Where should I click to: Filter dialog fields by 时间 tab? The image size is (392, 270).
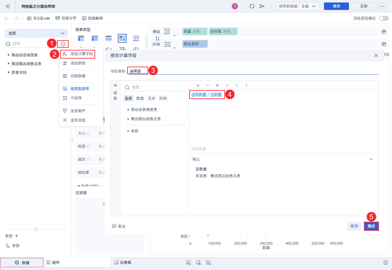(x=163, y=98)
